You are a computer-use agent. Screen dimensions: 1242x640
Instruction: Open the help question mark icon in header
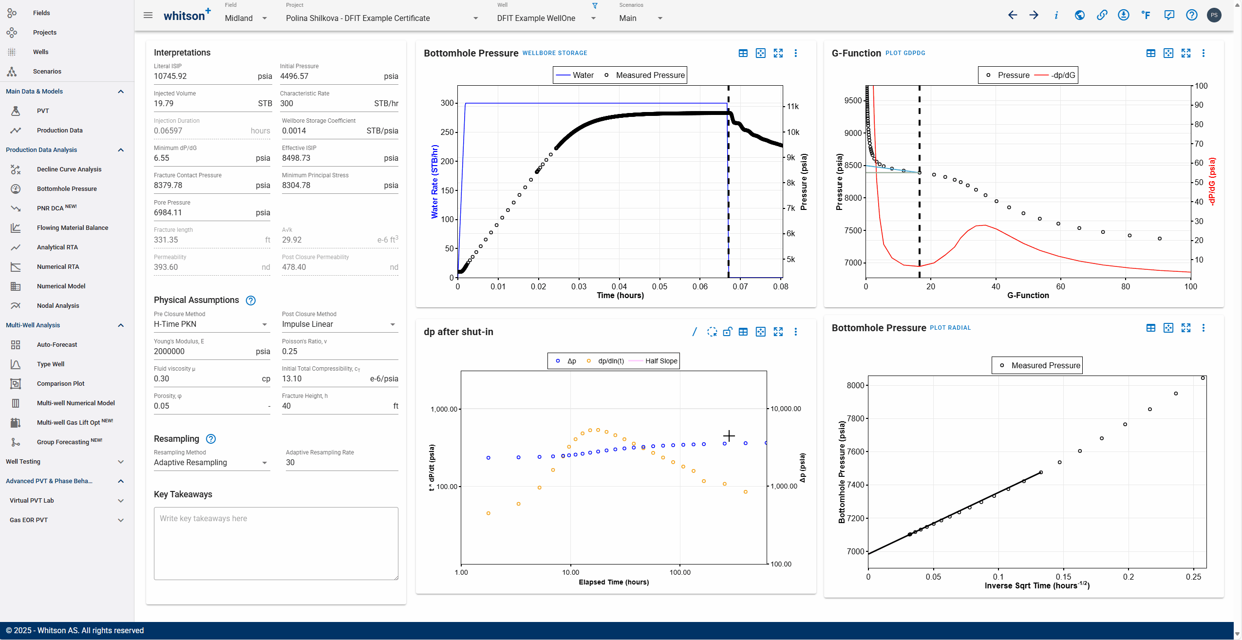coord(1192,15)
